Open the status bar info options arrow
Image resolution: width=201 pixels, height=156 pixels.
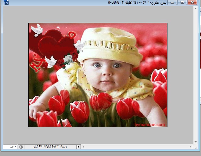pyautogui.click(x=78, y=147)
